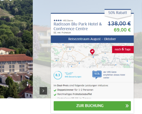This screenshot has height=114, width=142.
Task: Open Radisson Blu Park Hotel title link
Action: coord(78,26)
